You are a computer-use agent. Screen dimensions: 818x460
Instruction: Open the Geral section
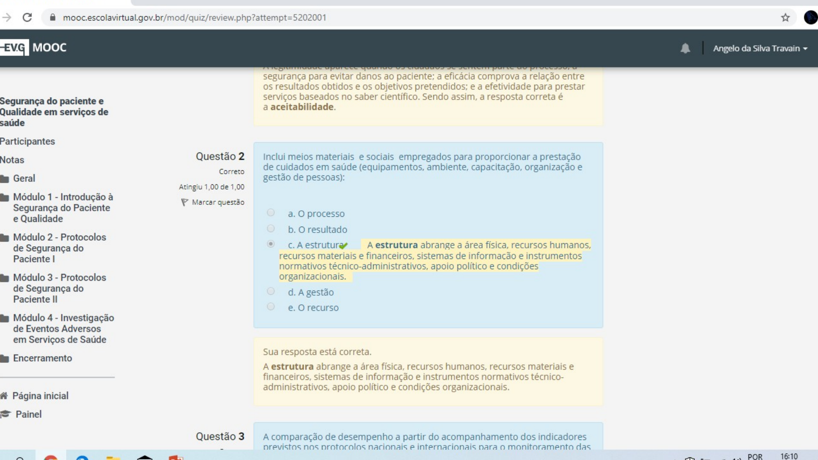click(24, 178)
